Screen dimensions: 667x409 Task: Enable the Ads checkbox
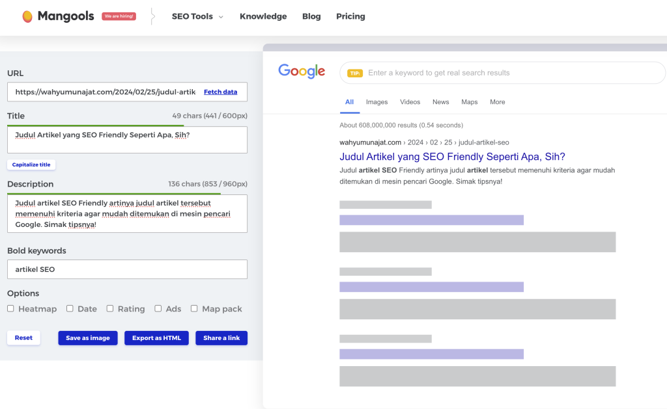(x=158, y=309)
